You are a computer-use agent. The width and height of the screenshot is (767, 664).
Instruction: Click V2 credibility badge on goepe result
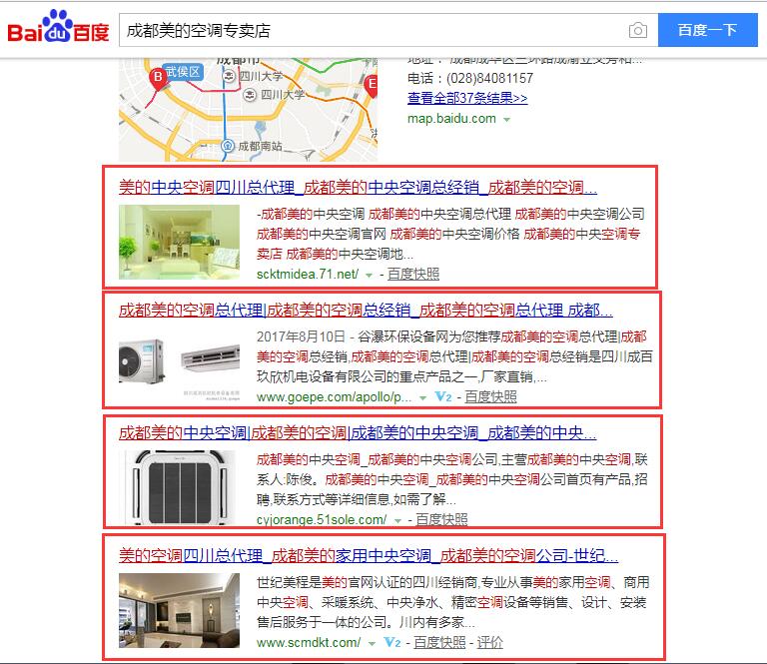point(443,396)
